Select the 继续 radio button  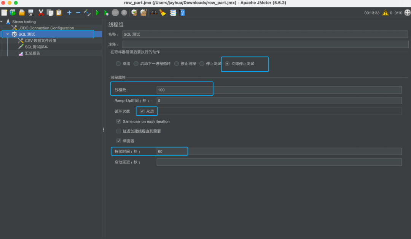coord(118,63)
